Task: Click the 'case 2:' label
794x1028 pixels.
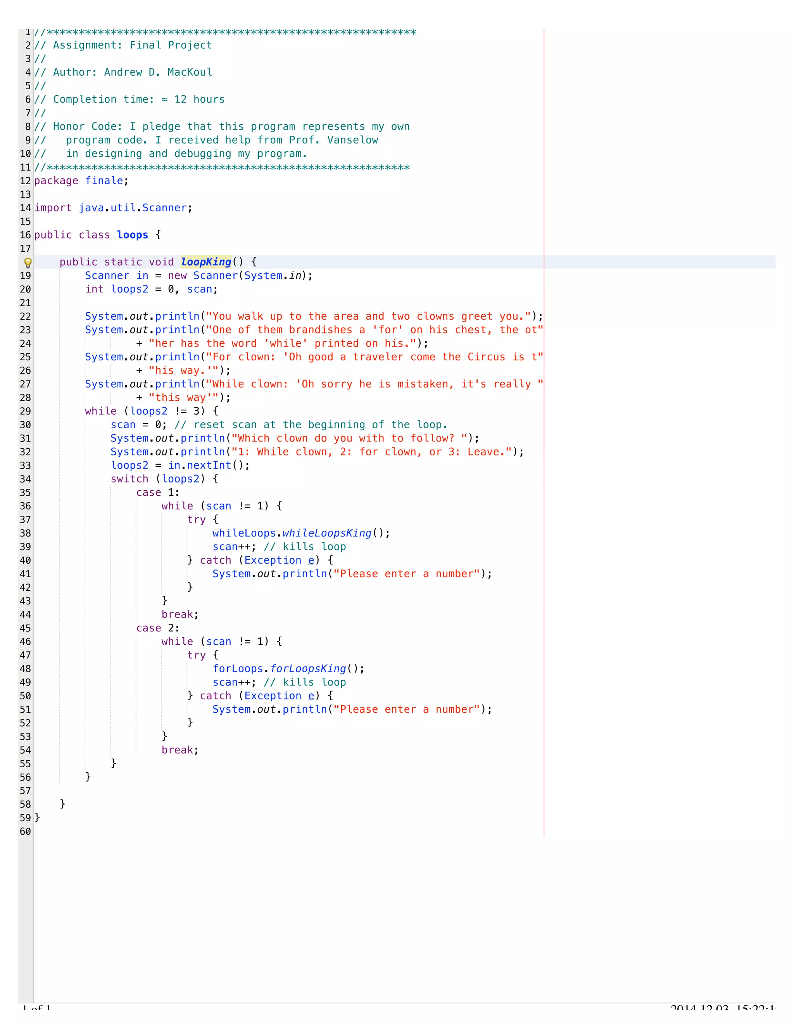Action: (158, 628)
